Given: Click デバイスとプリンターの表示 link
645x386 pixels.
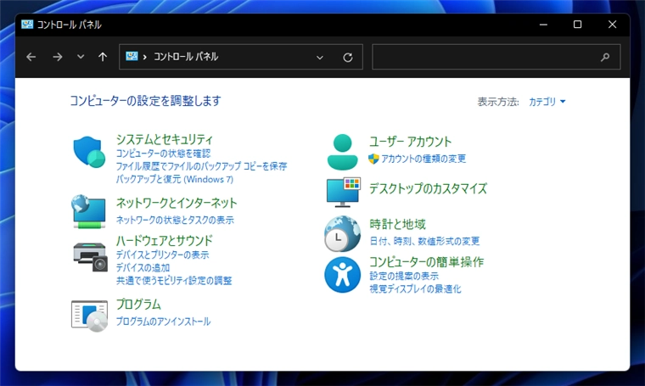Looking at the screenshot, I should (162, 255).
